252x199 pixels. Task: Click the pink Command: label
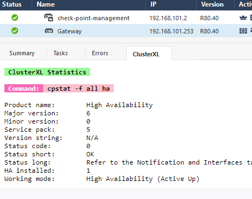coord(24,89)
